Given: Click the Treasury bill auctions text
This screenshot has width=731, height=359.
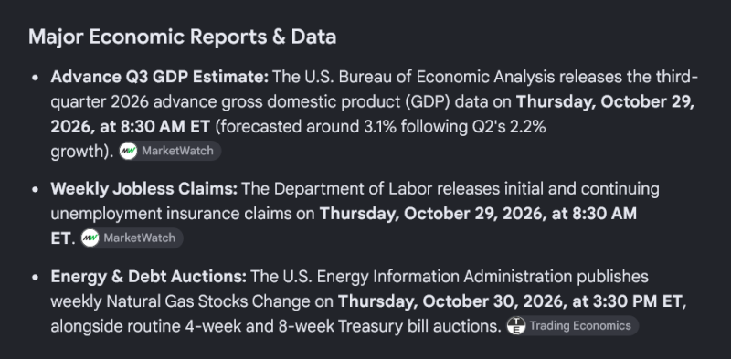Looking at the screenshot, I should tap(419, 326).
